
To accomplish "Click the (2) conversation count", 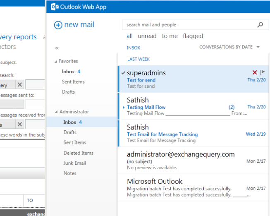I will coord(232,107).
